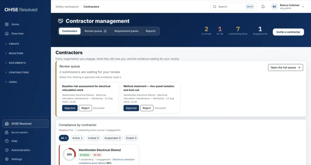
Task: Select the Suspended 0 filter chip
Action: click(x=112, y=138)
